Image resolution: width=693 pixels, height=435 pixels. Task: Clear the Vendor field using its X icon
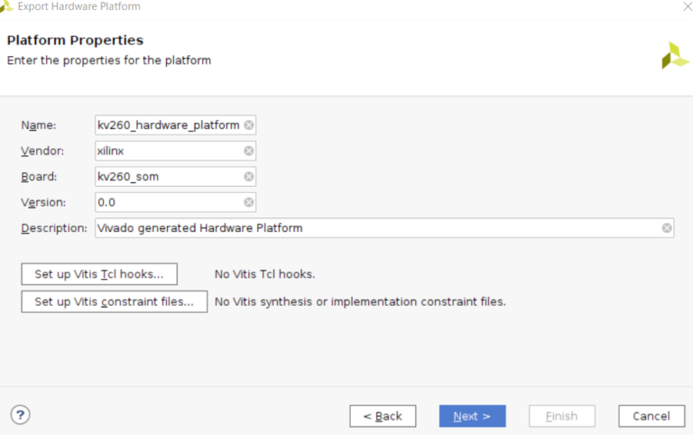[249, 151]
